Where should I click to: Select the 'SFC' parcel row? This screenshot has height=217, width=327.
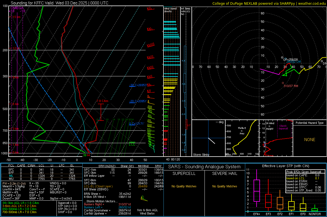(x=42, y=170)
